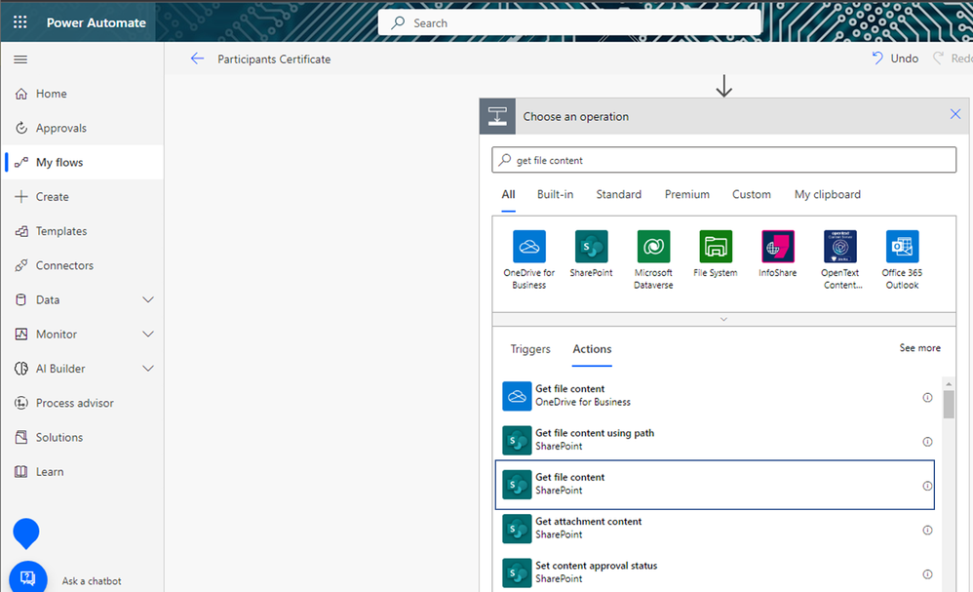Select the Actions tab

[592, 349]
